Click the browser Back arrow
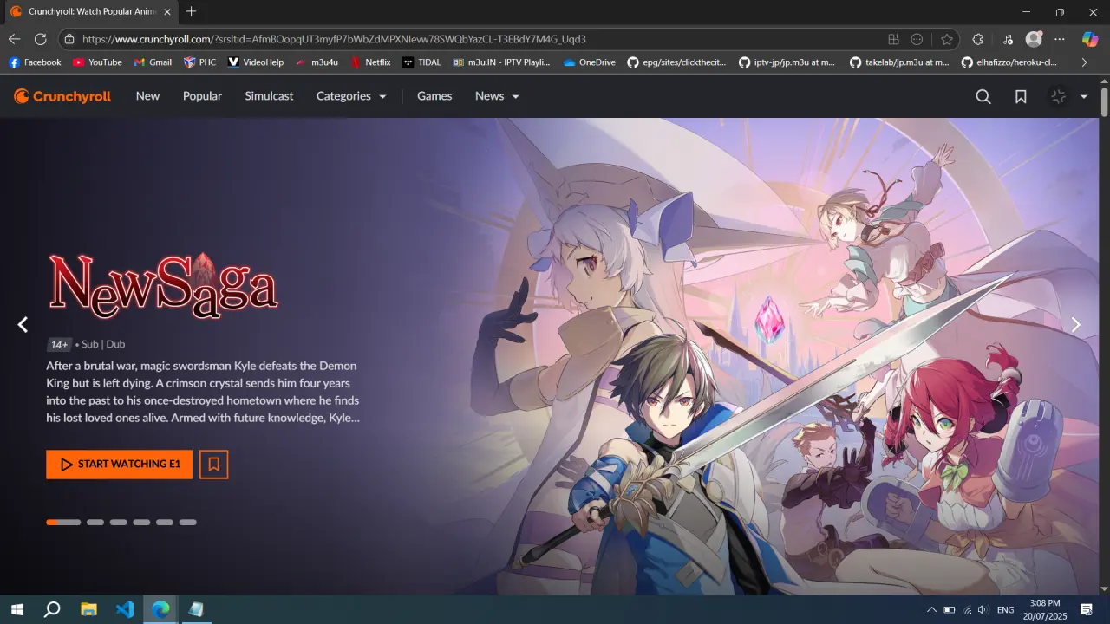Image resolution: width=1110 pixels, height=624 pixels. click(x=14, y=39)
